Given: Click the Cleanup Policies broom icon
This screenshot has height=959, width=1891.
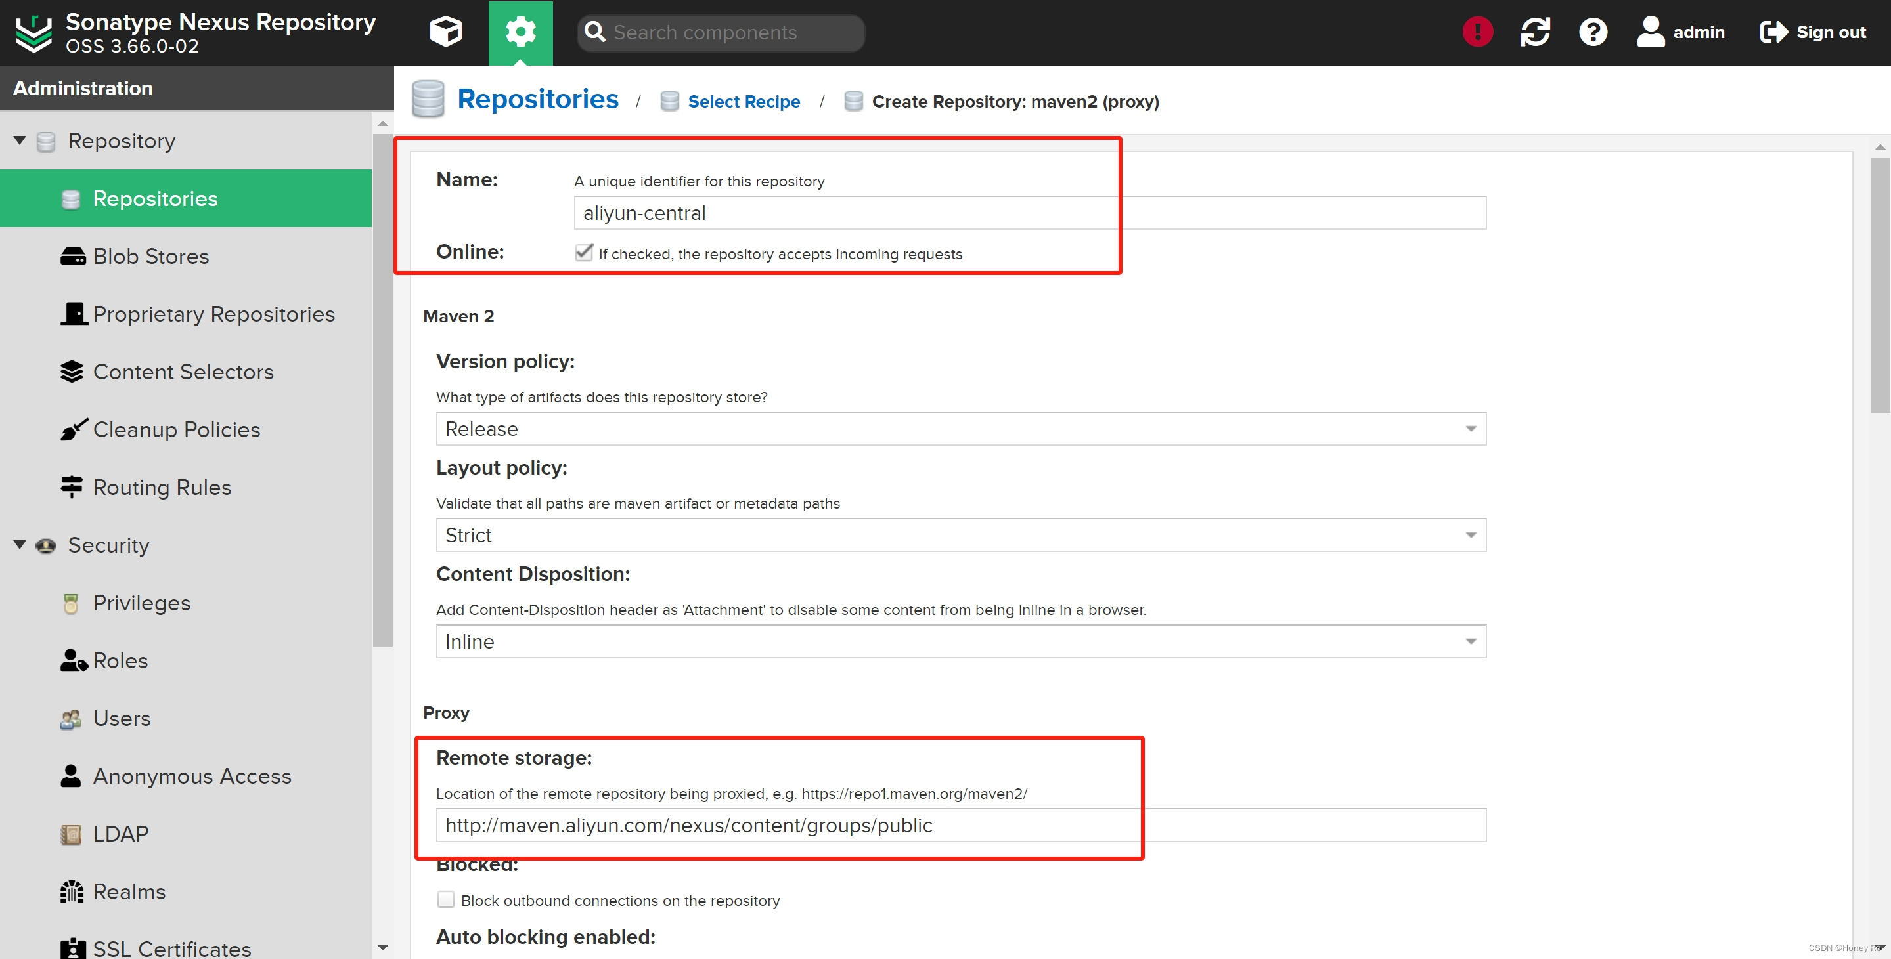Looking at the screenshot, I should point(74,429).
